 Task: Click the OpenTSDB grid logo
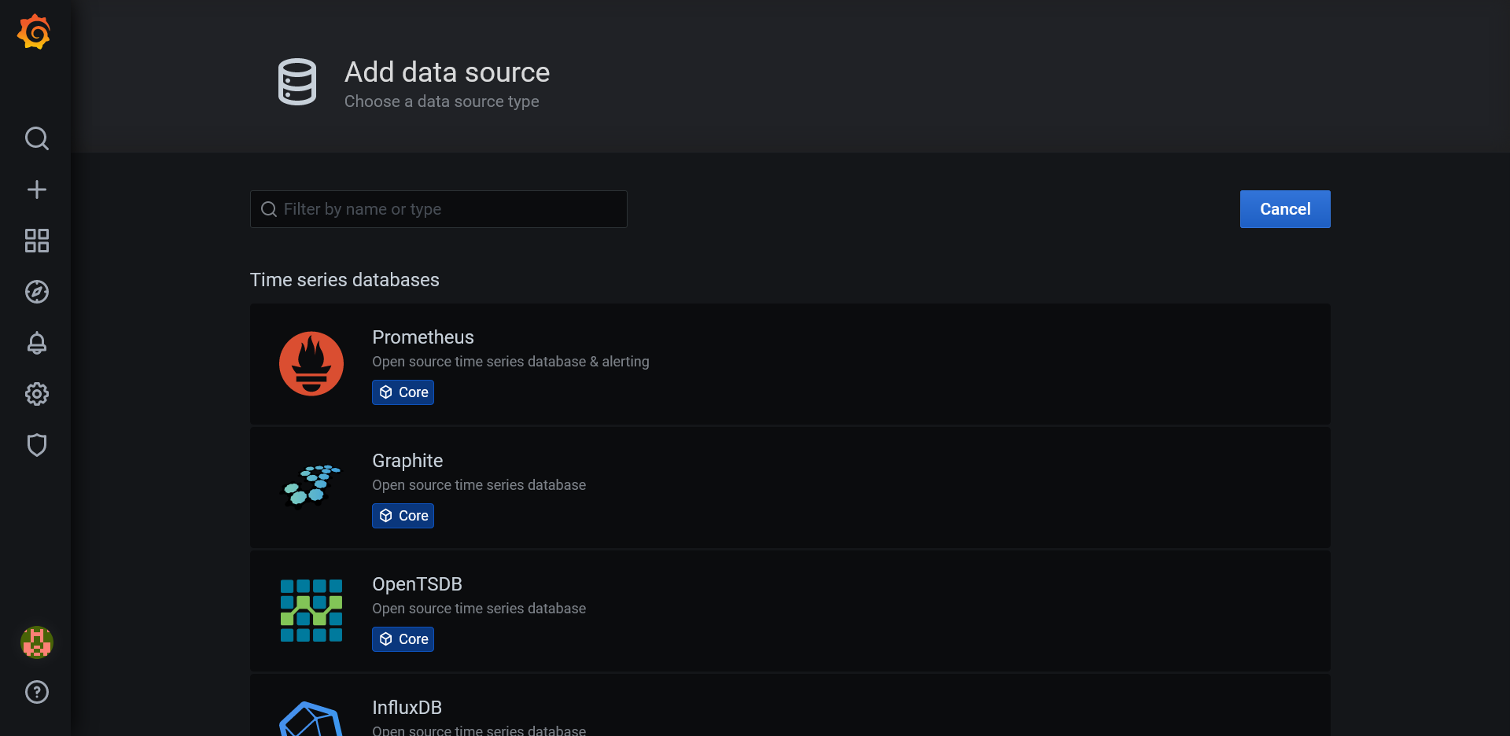pyautogui.click(x=311, y=611)
